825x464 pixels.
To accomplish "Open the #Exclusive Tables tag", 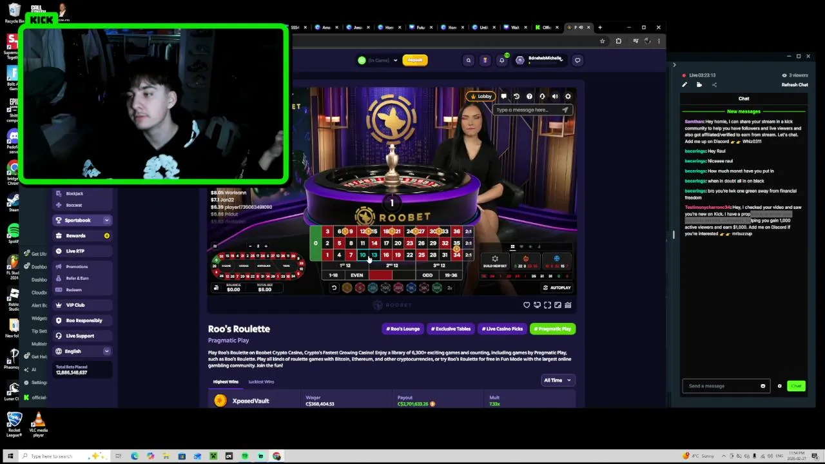I will tap(451, 329).
